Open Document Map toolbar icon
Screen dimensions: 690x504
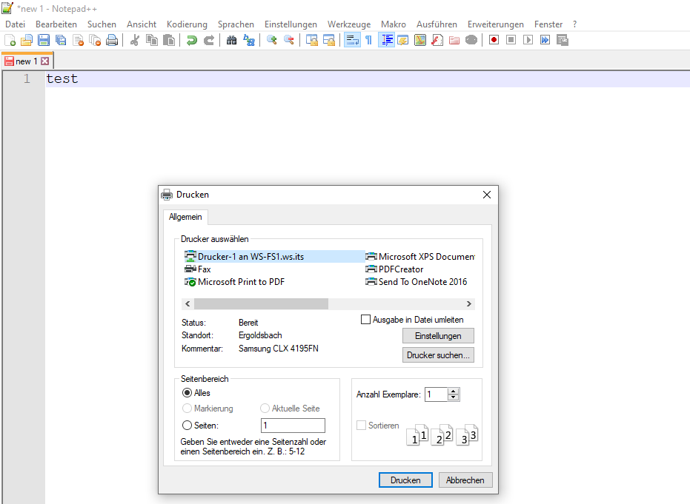tap(420, 41)
